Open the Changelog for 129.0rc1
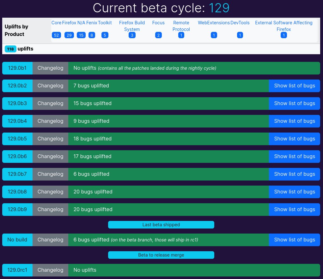Viewport: 323px width, 279px height. tap(51, 270)
